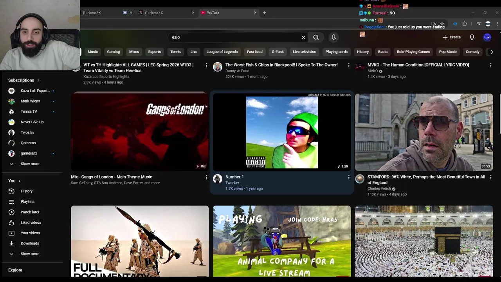Open Charles Veitch channel avatar
Image resolution: width=501 pixels, height=282 pixels.
360,179
